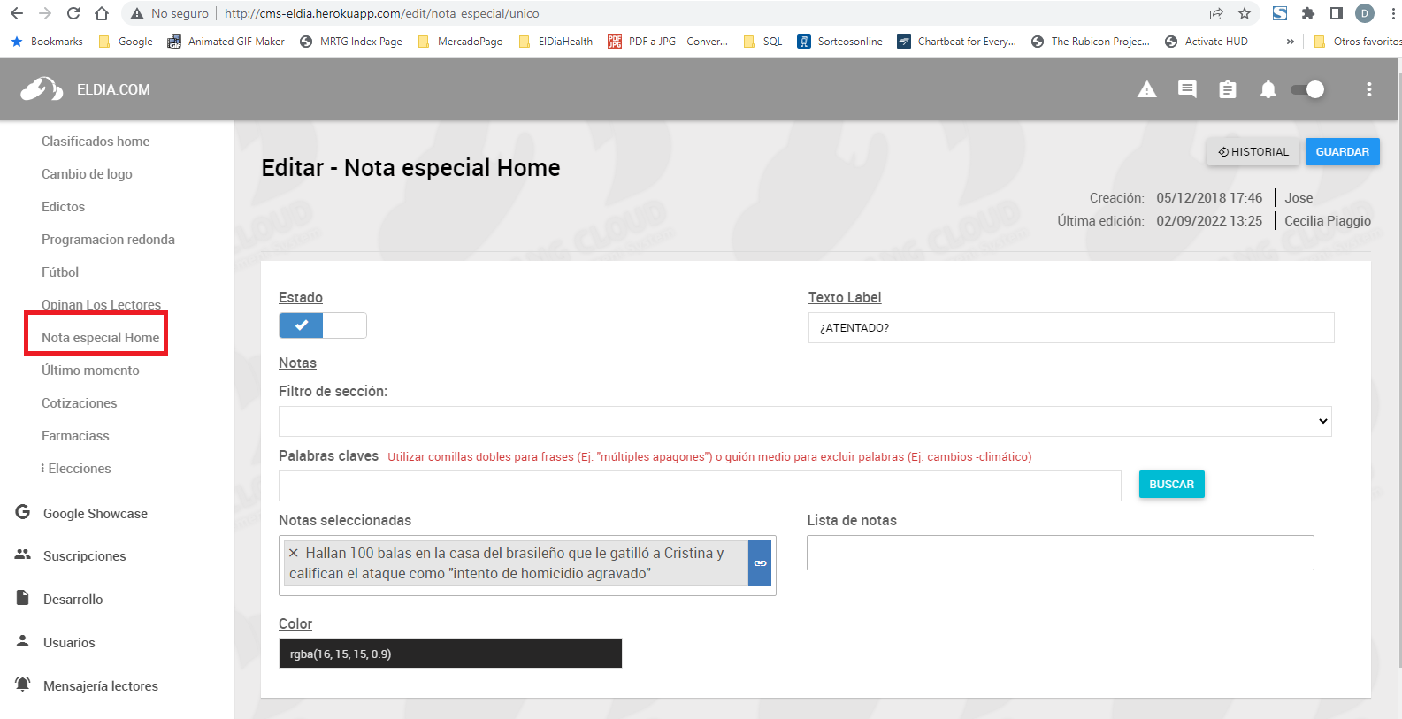The height and width of the screenshot is (719, 1402).
Task: Click the ELDIA.COM cloud logo
Action: coord(42,89)
